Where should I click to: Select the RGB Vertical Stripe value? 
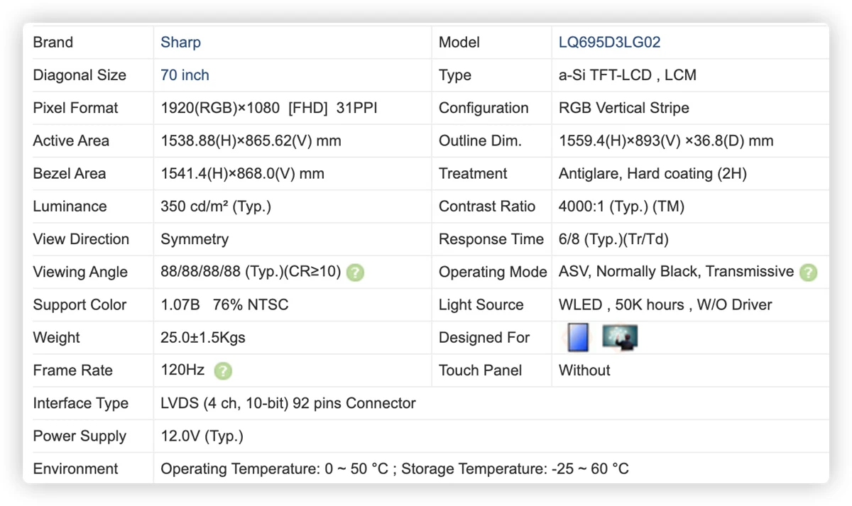[623, 108]
